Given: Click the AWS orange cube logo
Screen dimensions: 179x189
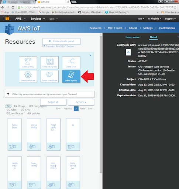Looking at the screenshot, I should tap(7, 19).
